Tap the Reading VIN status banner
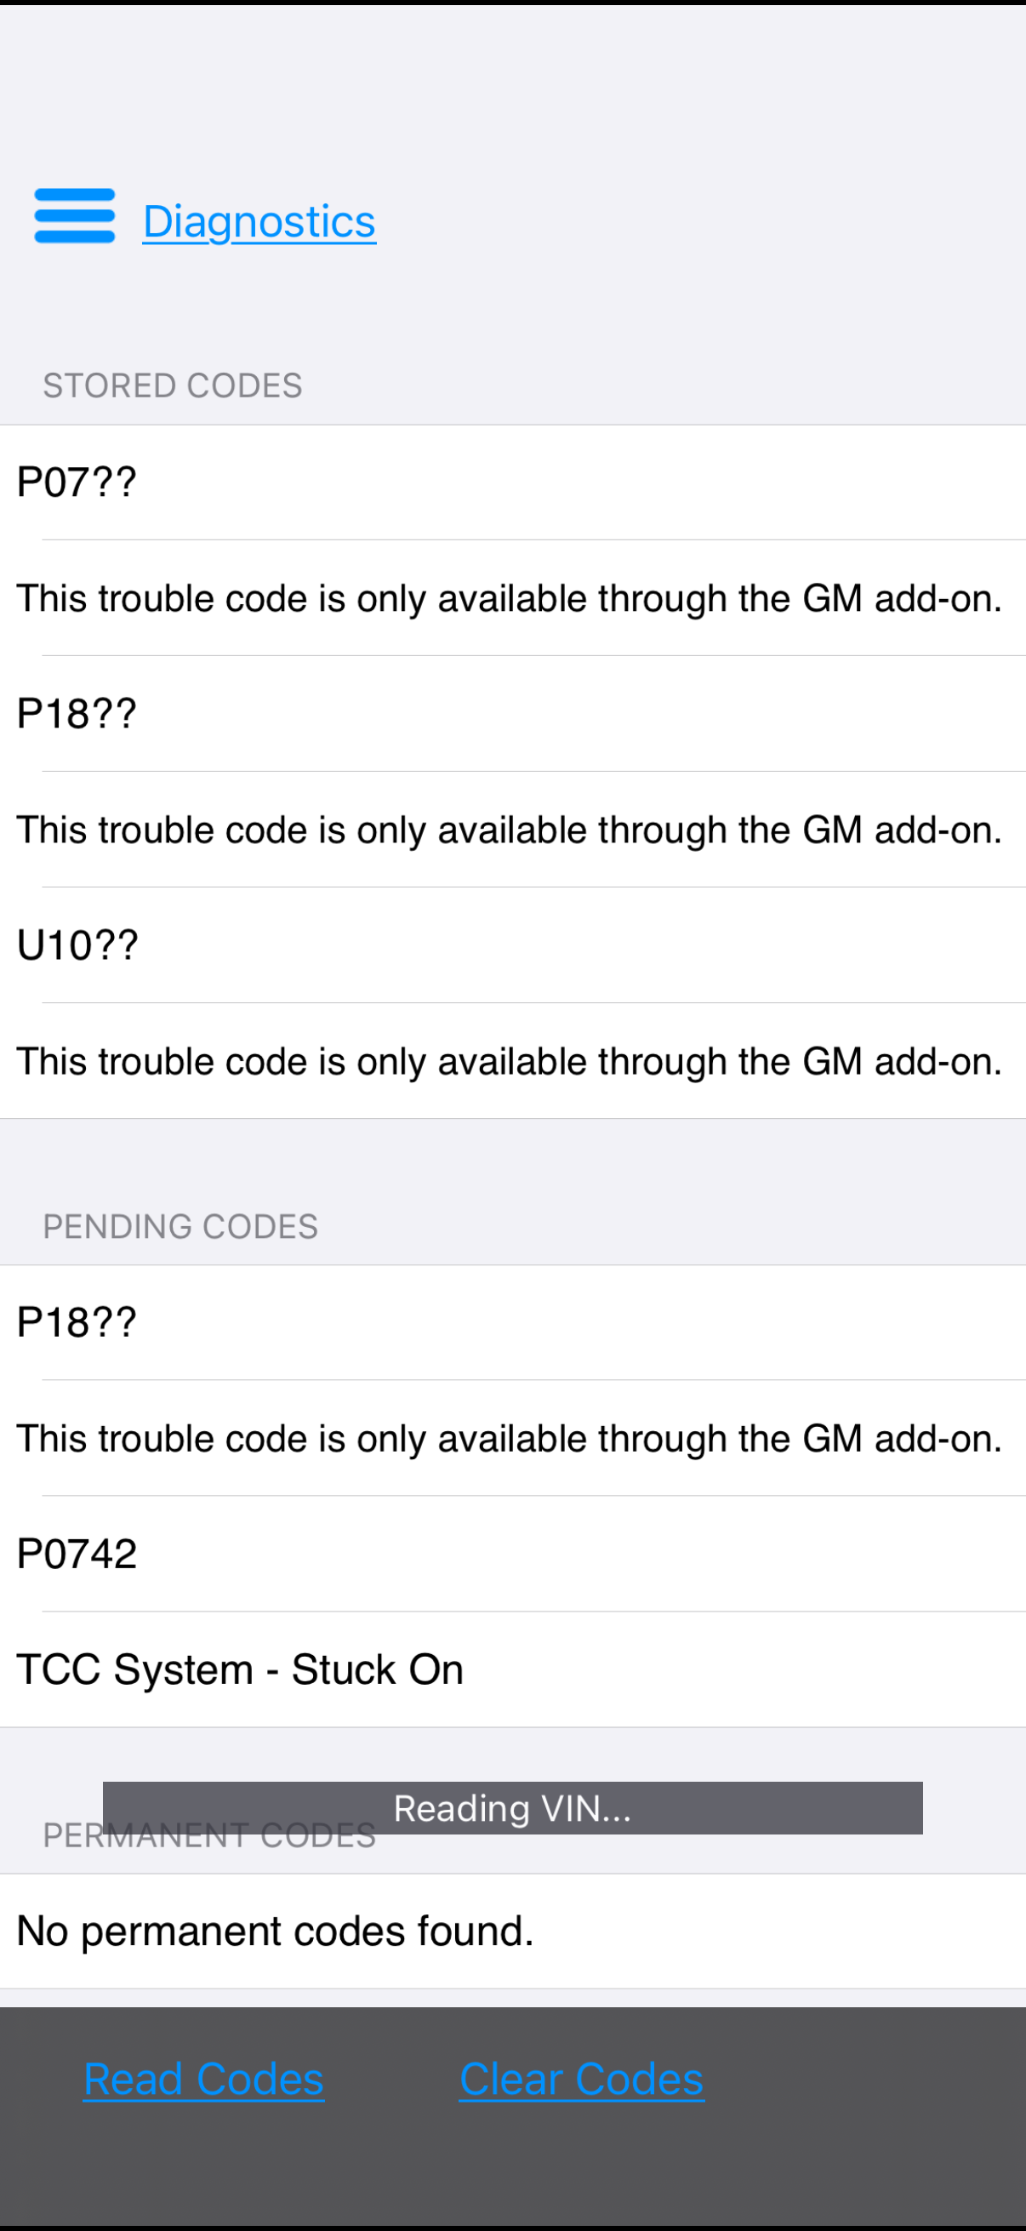Image resolution: width=1026 pixels, height=2231 pixels. click(x=512, y=1808)
